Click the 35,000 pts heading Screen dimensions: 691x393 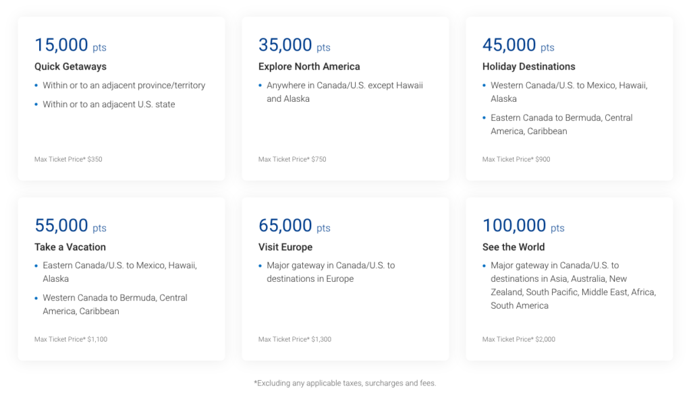pyautogui.click(x=294, y=45)
